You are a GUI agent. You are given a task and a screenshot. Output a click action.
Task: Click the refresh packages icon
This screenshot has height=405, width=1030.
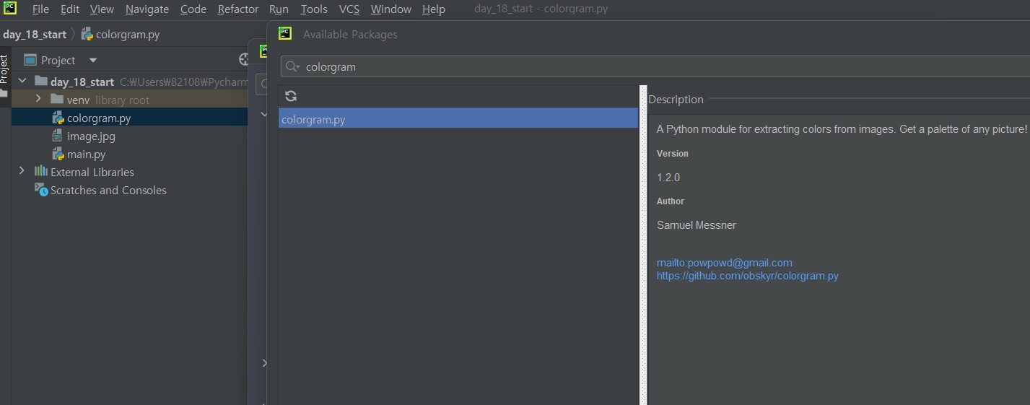coord(291,96)
